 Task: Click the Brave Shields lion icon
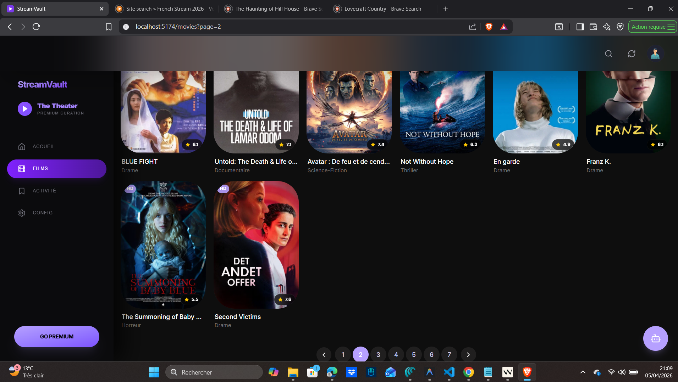pyautogui.click(x=489, y=27)
